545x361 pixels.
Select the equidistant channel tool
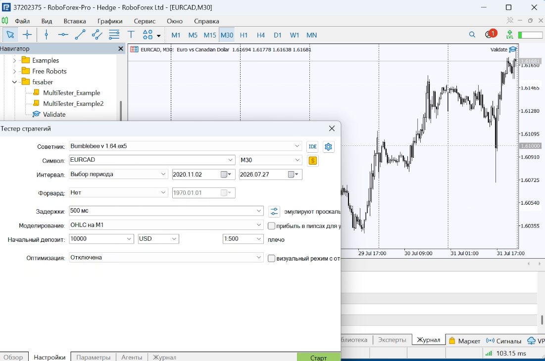(x=97, y=35)
